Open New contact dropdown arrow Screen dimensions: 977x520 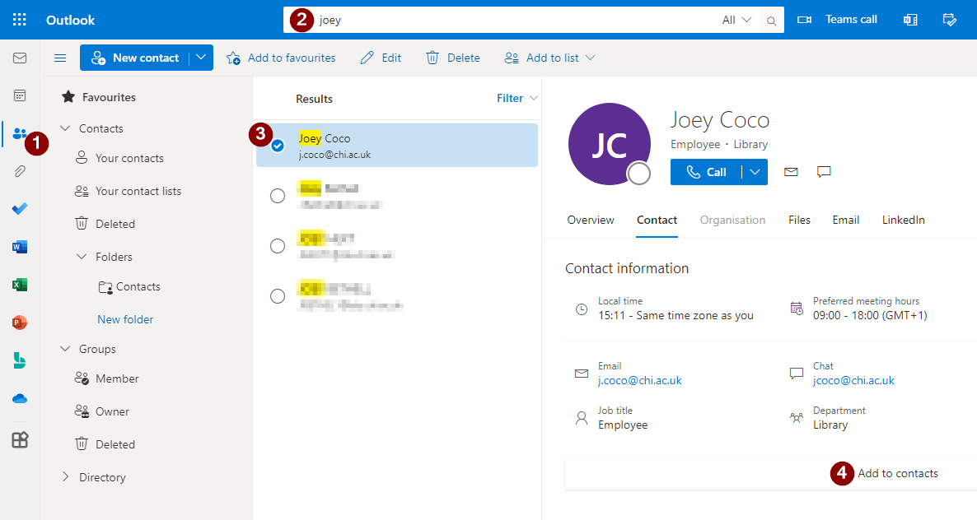(x=201, y=58)
